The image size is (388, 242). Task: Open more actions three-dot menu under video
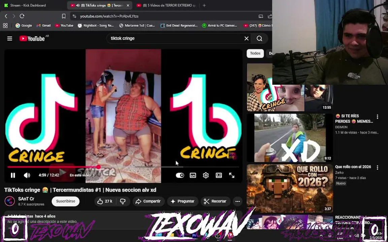pos(237,201)
